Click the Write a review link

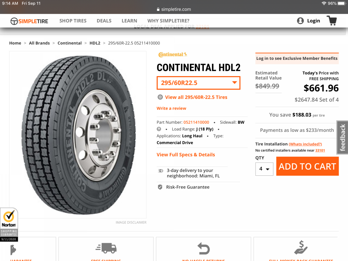tap(171, 108)
